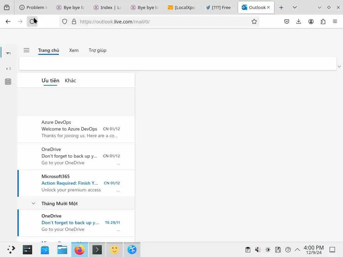Unmute via the volume tray icon
This screenshot has height=257, width=343.
pos(258,250)
